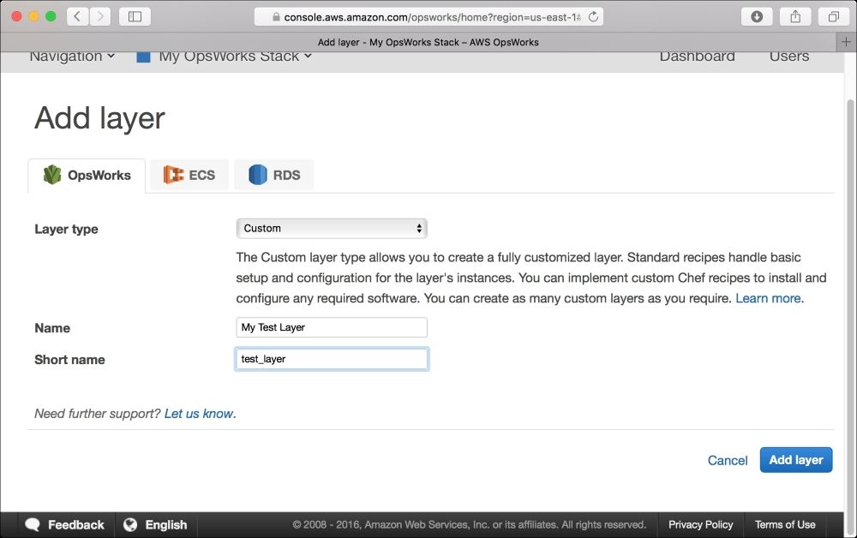This screenshot has height=538, width=857.
Task: Open Dashboard in top navigation
Action: [x=697, y=57]
